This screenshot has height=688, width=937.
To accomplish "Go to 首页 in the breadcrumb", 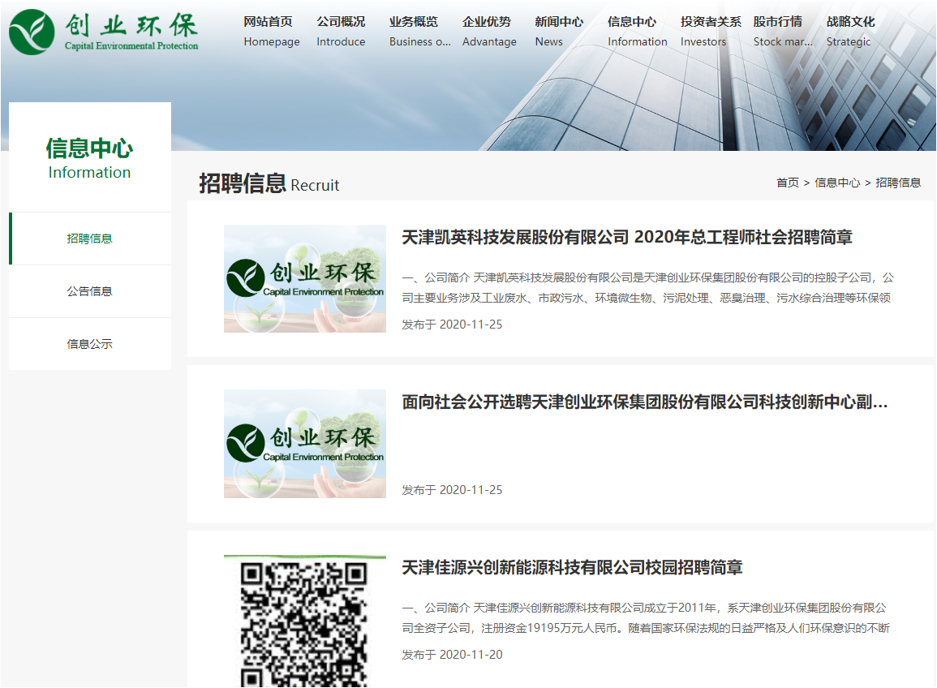I will pyautogui.click(x=787, y=183).
